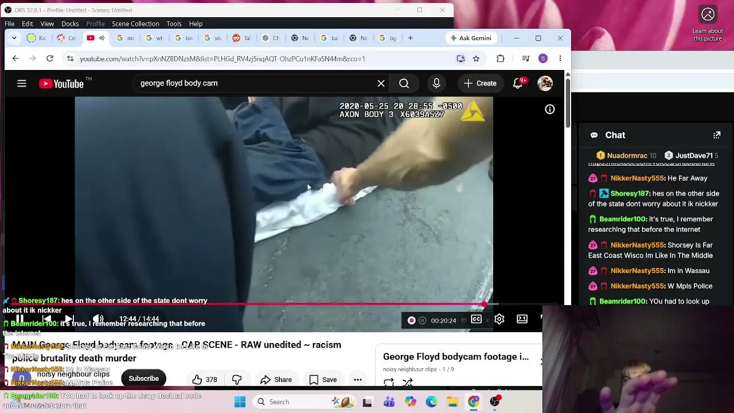The width and height of the screenshot is (734, 413).
Task: Click the Ask Gemini button
Action: tap(471, 38)
